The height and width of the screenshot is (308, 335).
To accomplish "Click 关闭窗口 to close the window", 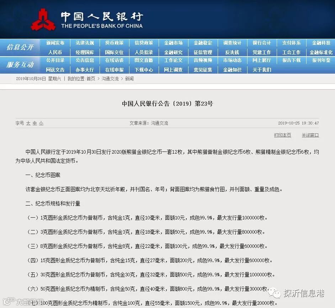I will (x=310, y=135).
